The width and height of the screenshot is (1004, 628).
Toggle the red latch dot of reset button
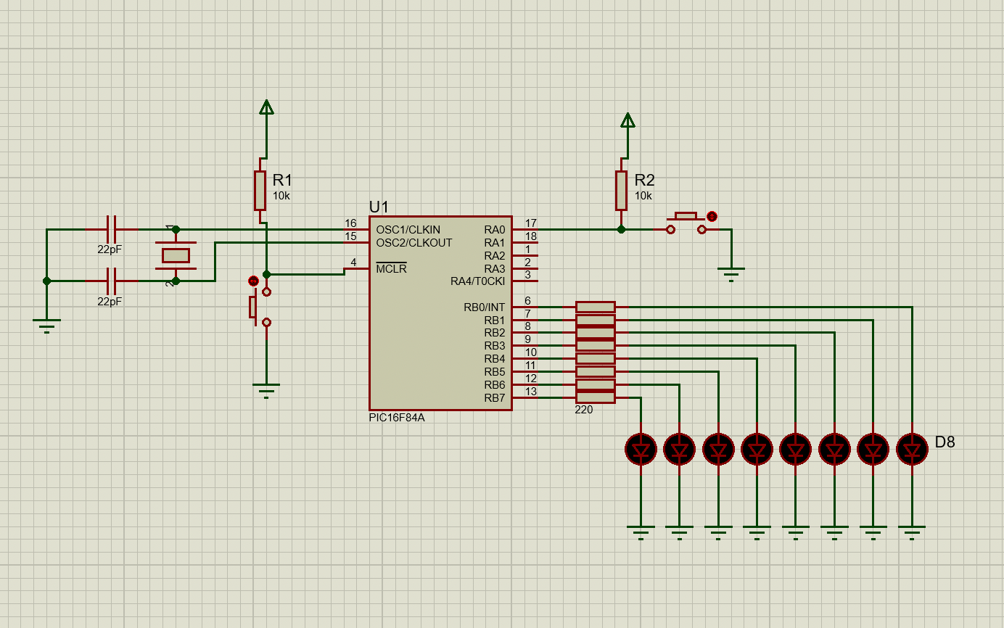253,281
